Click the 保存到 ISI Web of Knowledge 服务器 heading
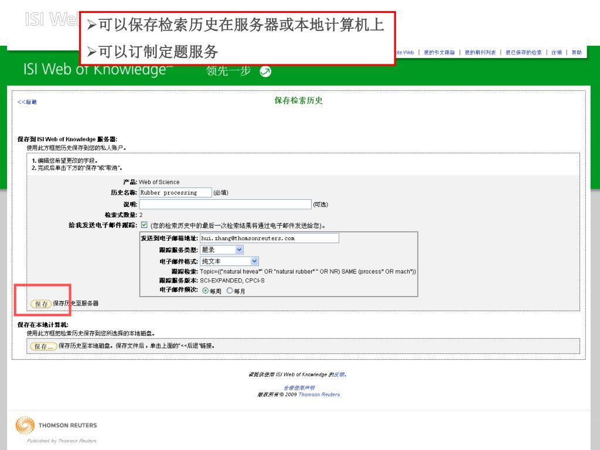 [67, 139]
